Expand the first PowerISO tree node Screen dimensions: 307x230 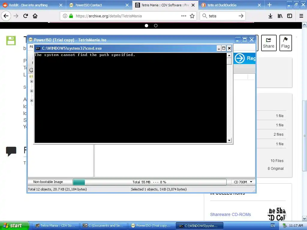click(31, 81)
